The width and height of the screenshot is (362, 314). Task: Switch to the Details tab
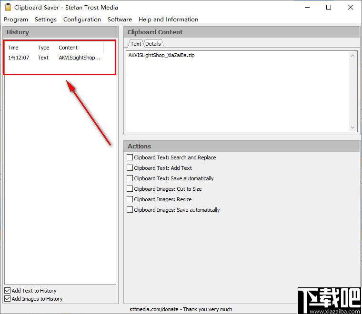click(153, 44)
